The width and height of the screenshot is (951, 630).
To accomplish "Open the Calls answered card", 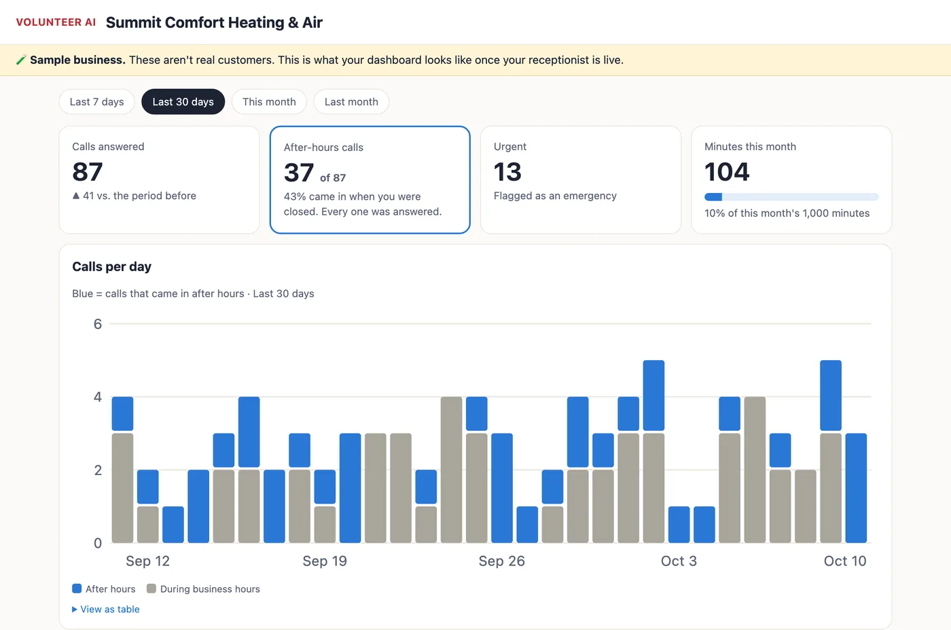I will click(159, 179).
